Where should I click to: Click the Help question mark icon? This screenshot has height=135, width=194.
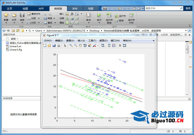point(139,8)
